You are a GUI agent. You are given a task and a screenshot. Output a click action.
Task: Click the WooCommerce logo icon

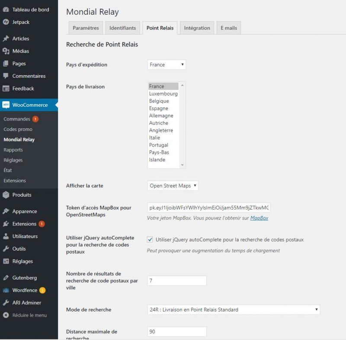[6, 105]
